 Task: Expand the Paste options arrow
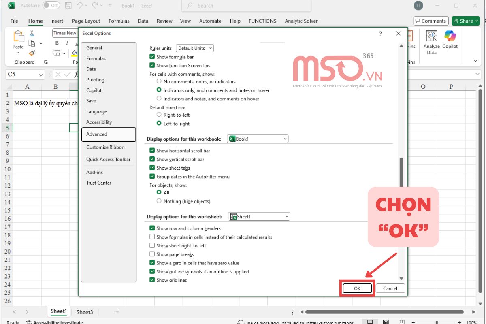point(18,53)
